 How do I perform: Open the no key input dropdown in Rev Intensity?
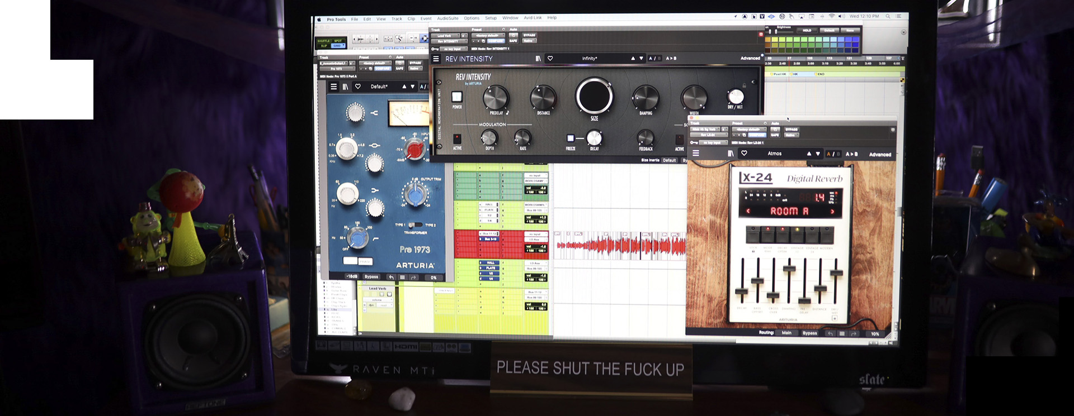tap(454, 49)
